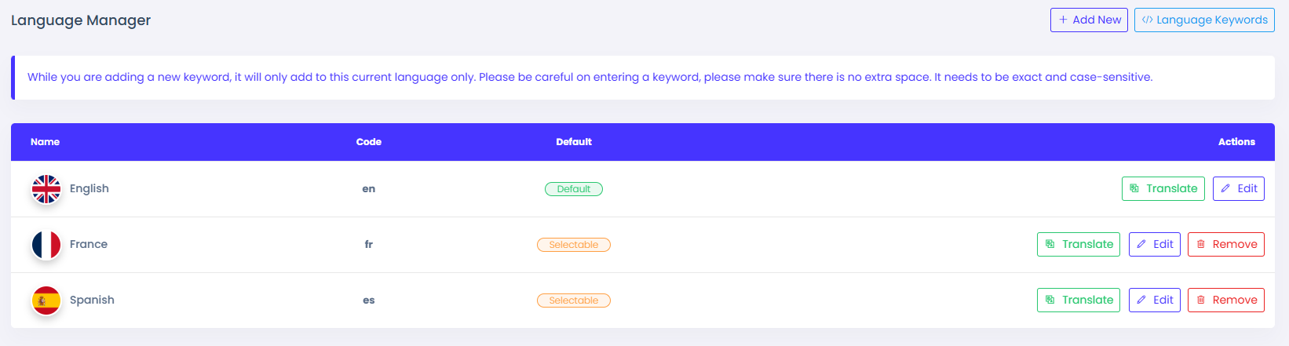Image resolution: width=1289 pixels, height=346 pixels.
Task: Click the Selectable badge for Spanish
Action: (x=574, y=300)
